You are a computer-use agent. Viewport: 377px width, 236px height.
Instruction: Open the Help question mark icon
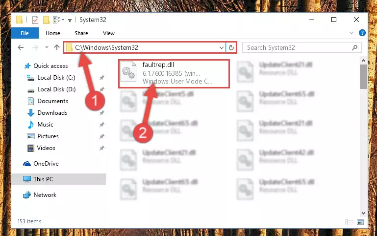pos(362,33)
